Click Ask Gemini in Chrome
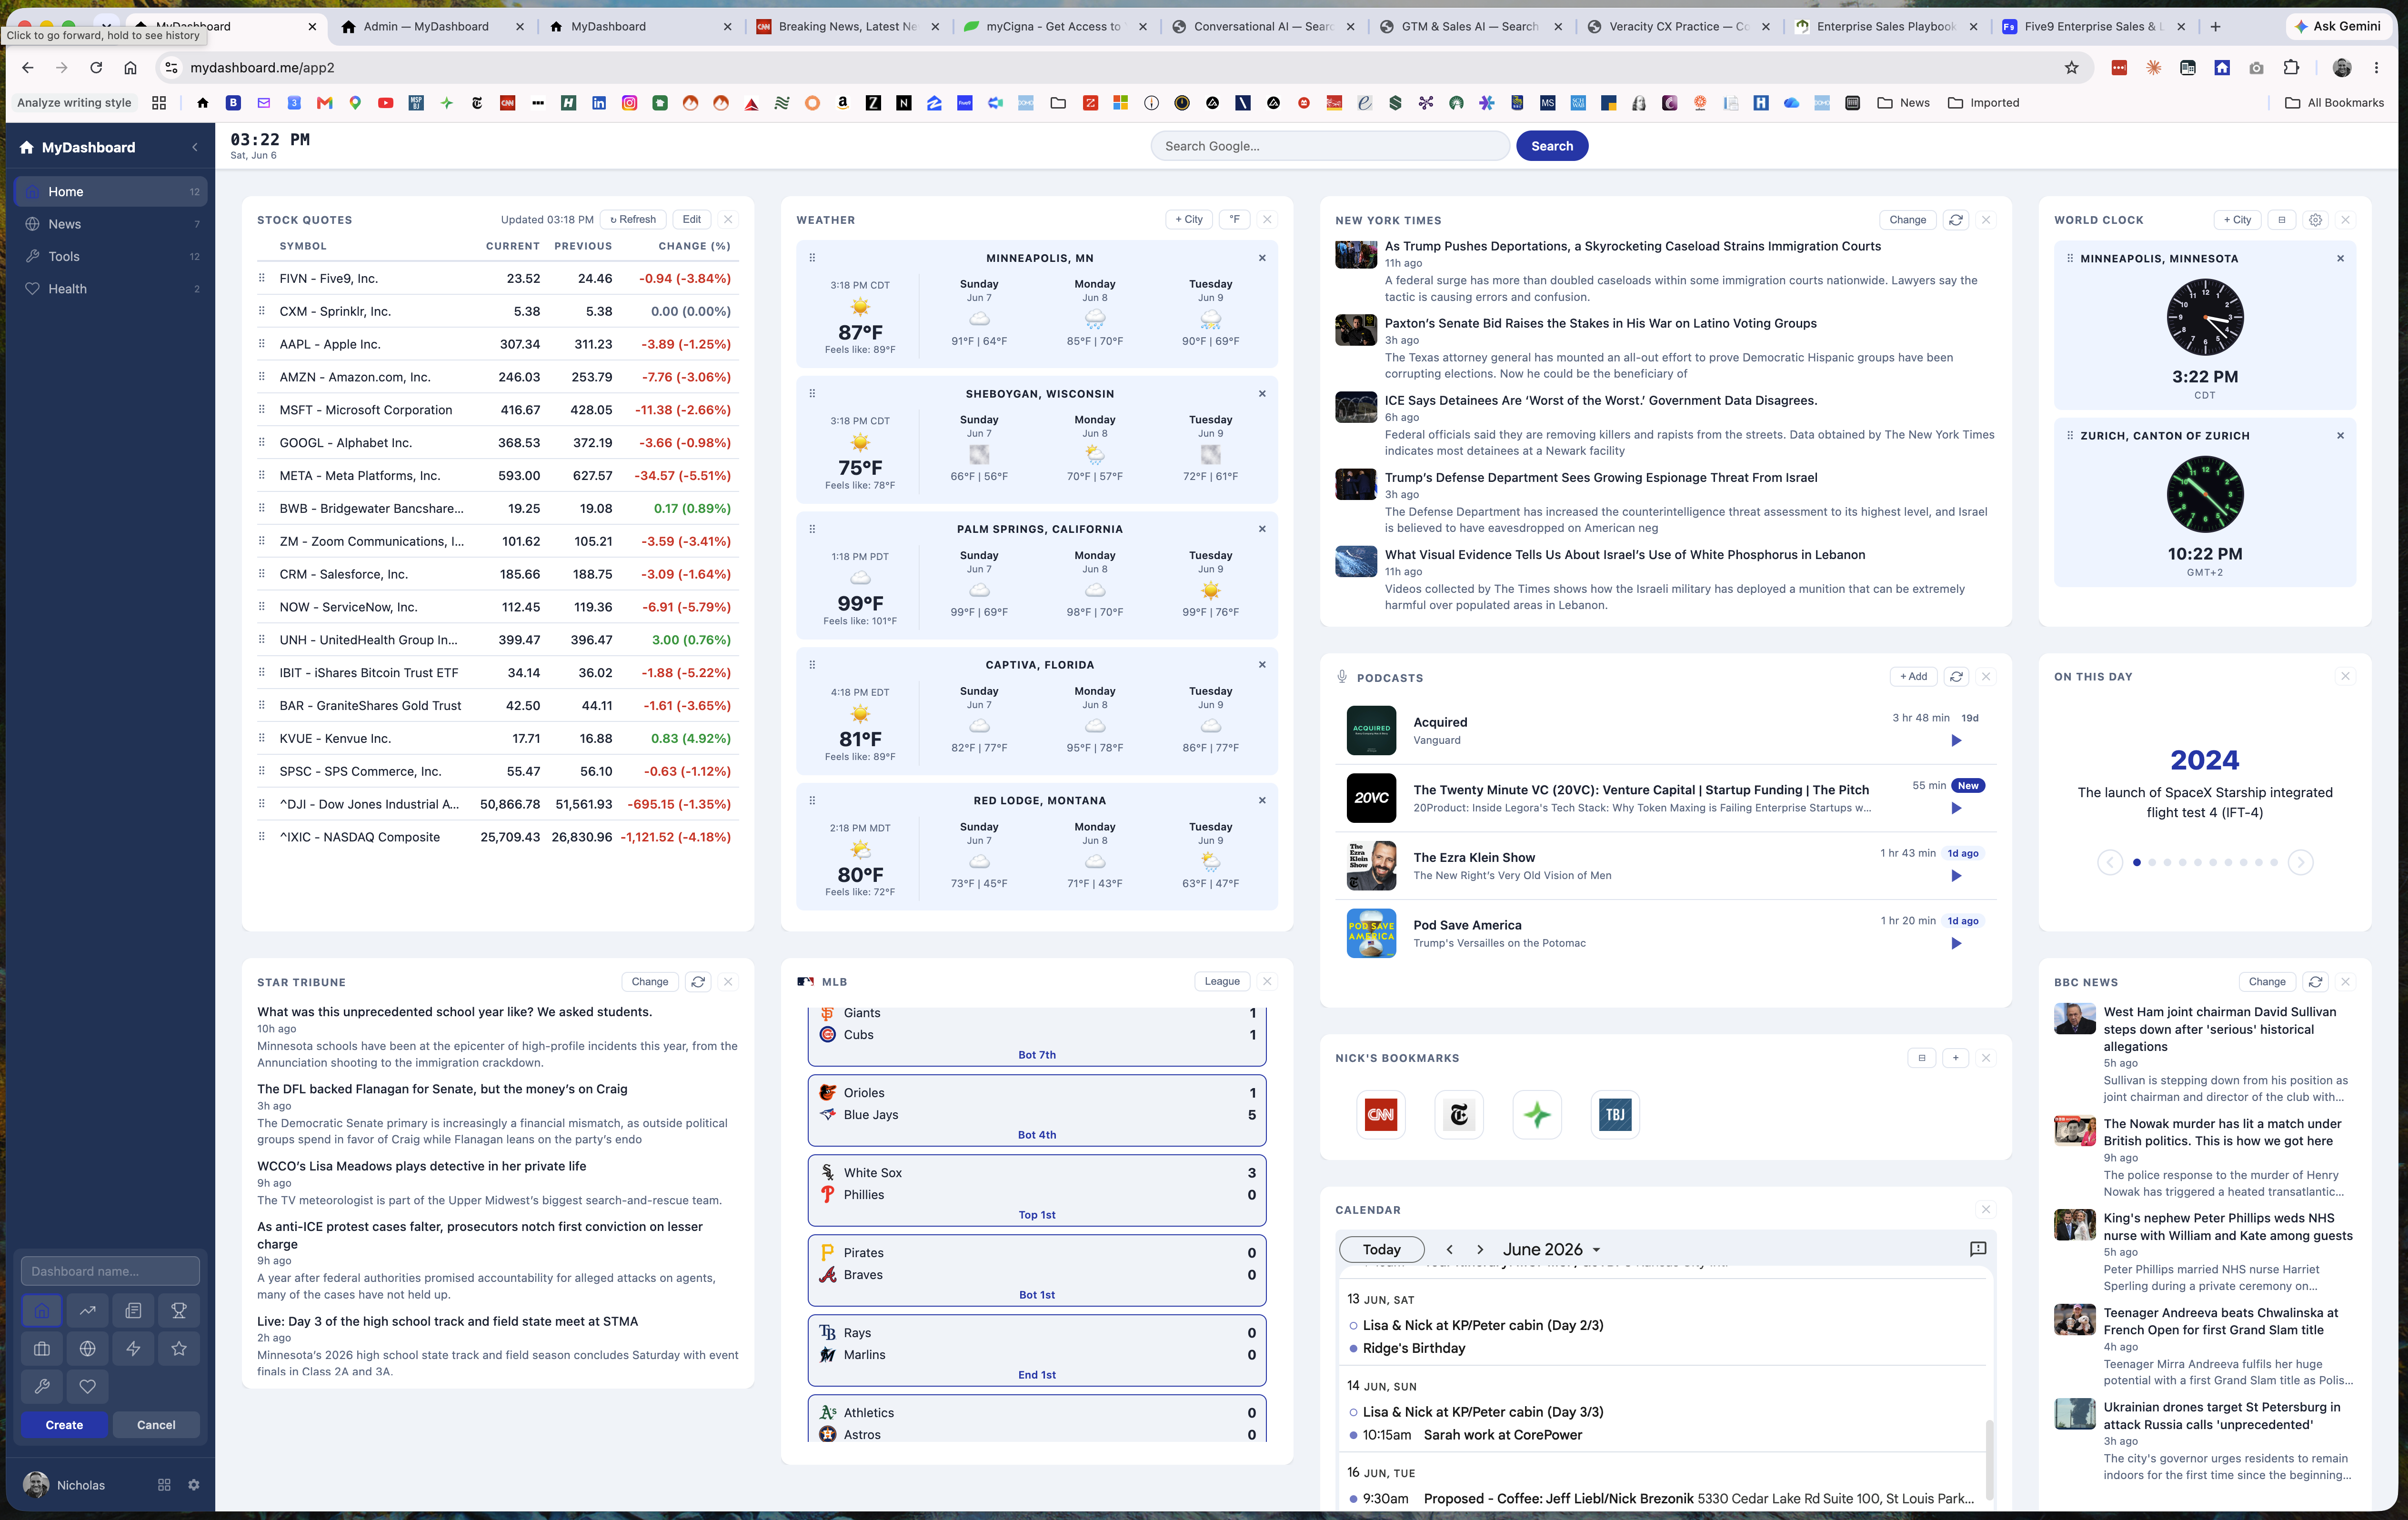 (2337, 27)
